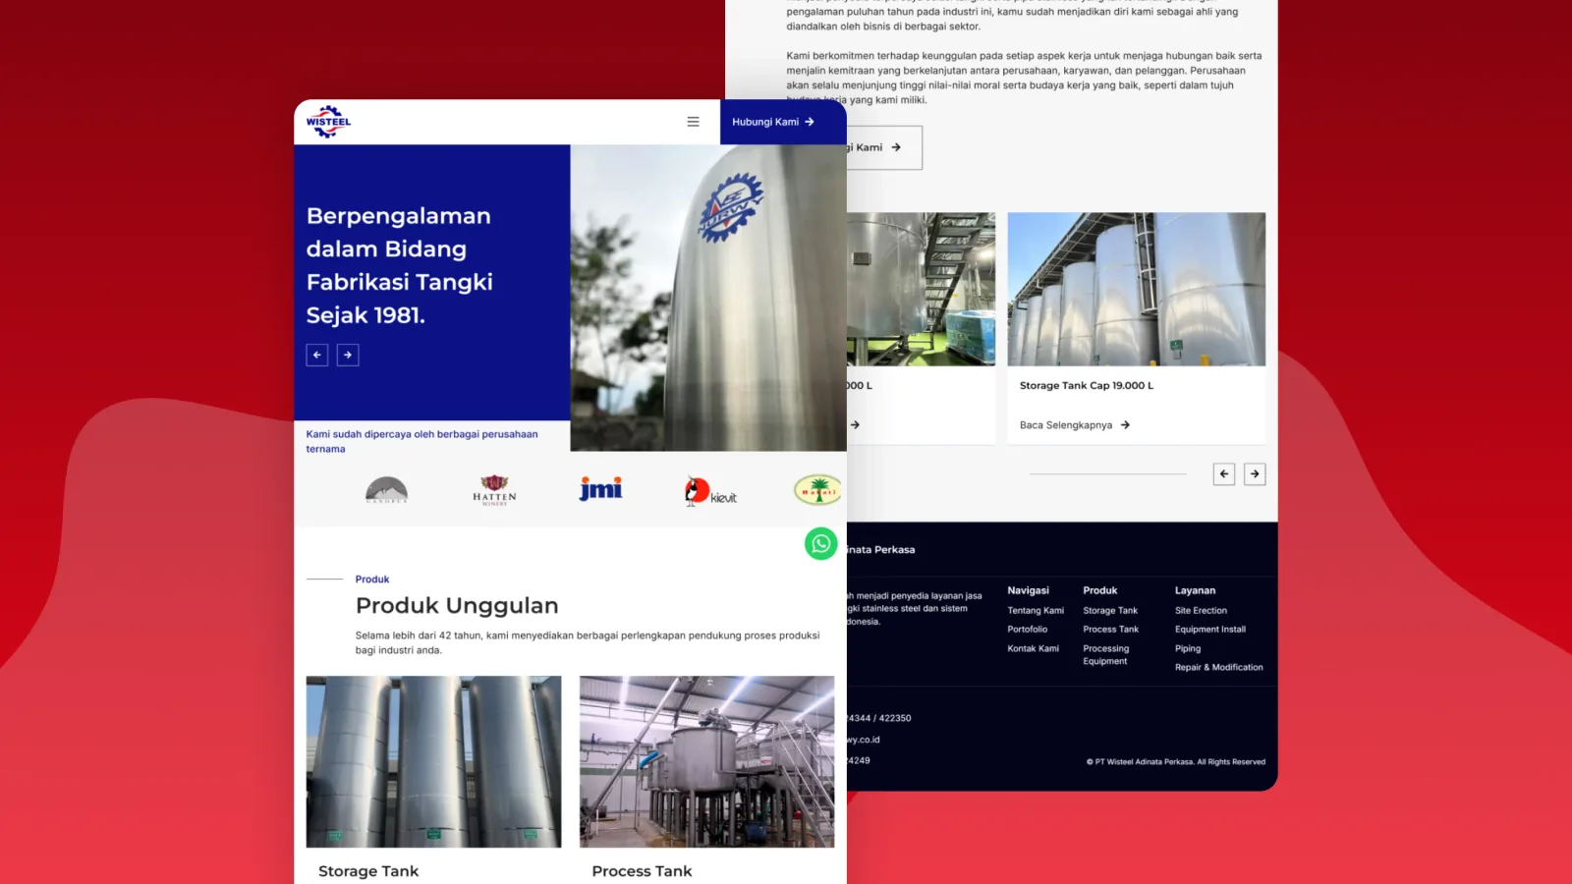Viewport: 1572px width, 884px height.
Task: Open Site Erection footer link
Action: click(1201, 611)
